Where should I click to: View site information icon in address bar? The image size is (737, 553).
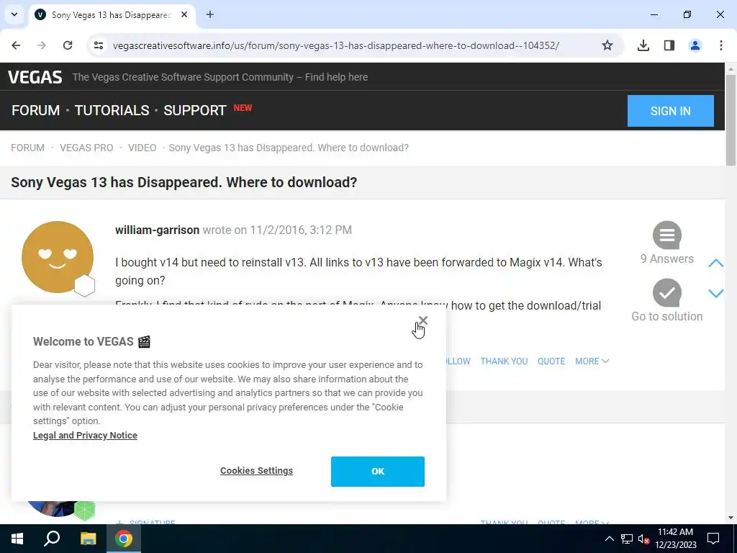point(98,45)
